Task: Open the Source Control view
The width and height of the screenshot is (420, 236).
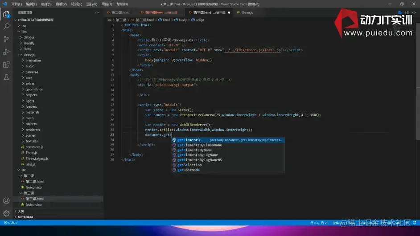Action: pos(6,39)
